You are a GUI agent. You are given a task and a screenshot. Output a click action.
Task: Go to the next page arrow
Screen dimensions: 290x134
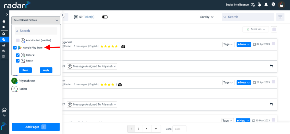pyautogui.click(x=146, y=129)
